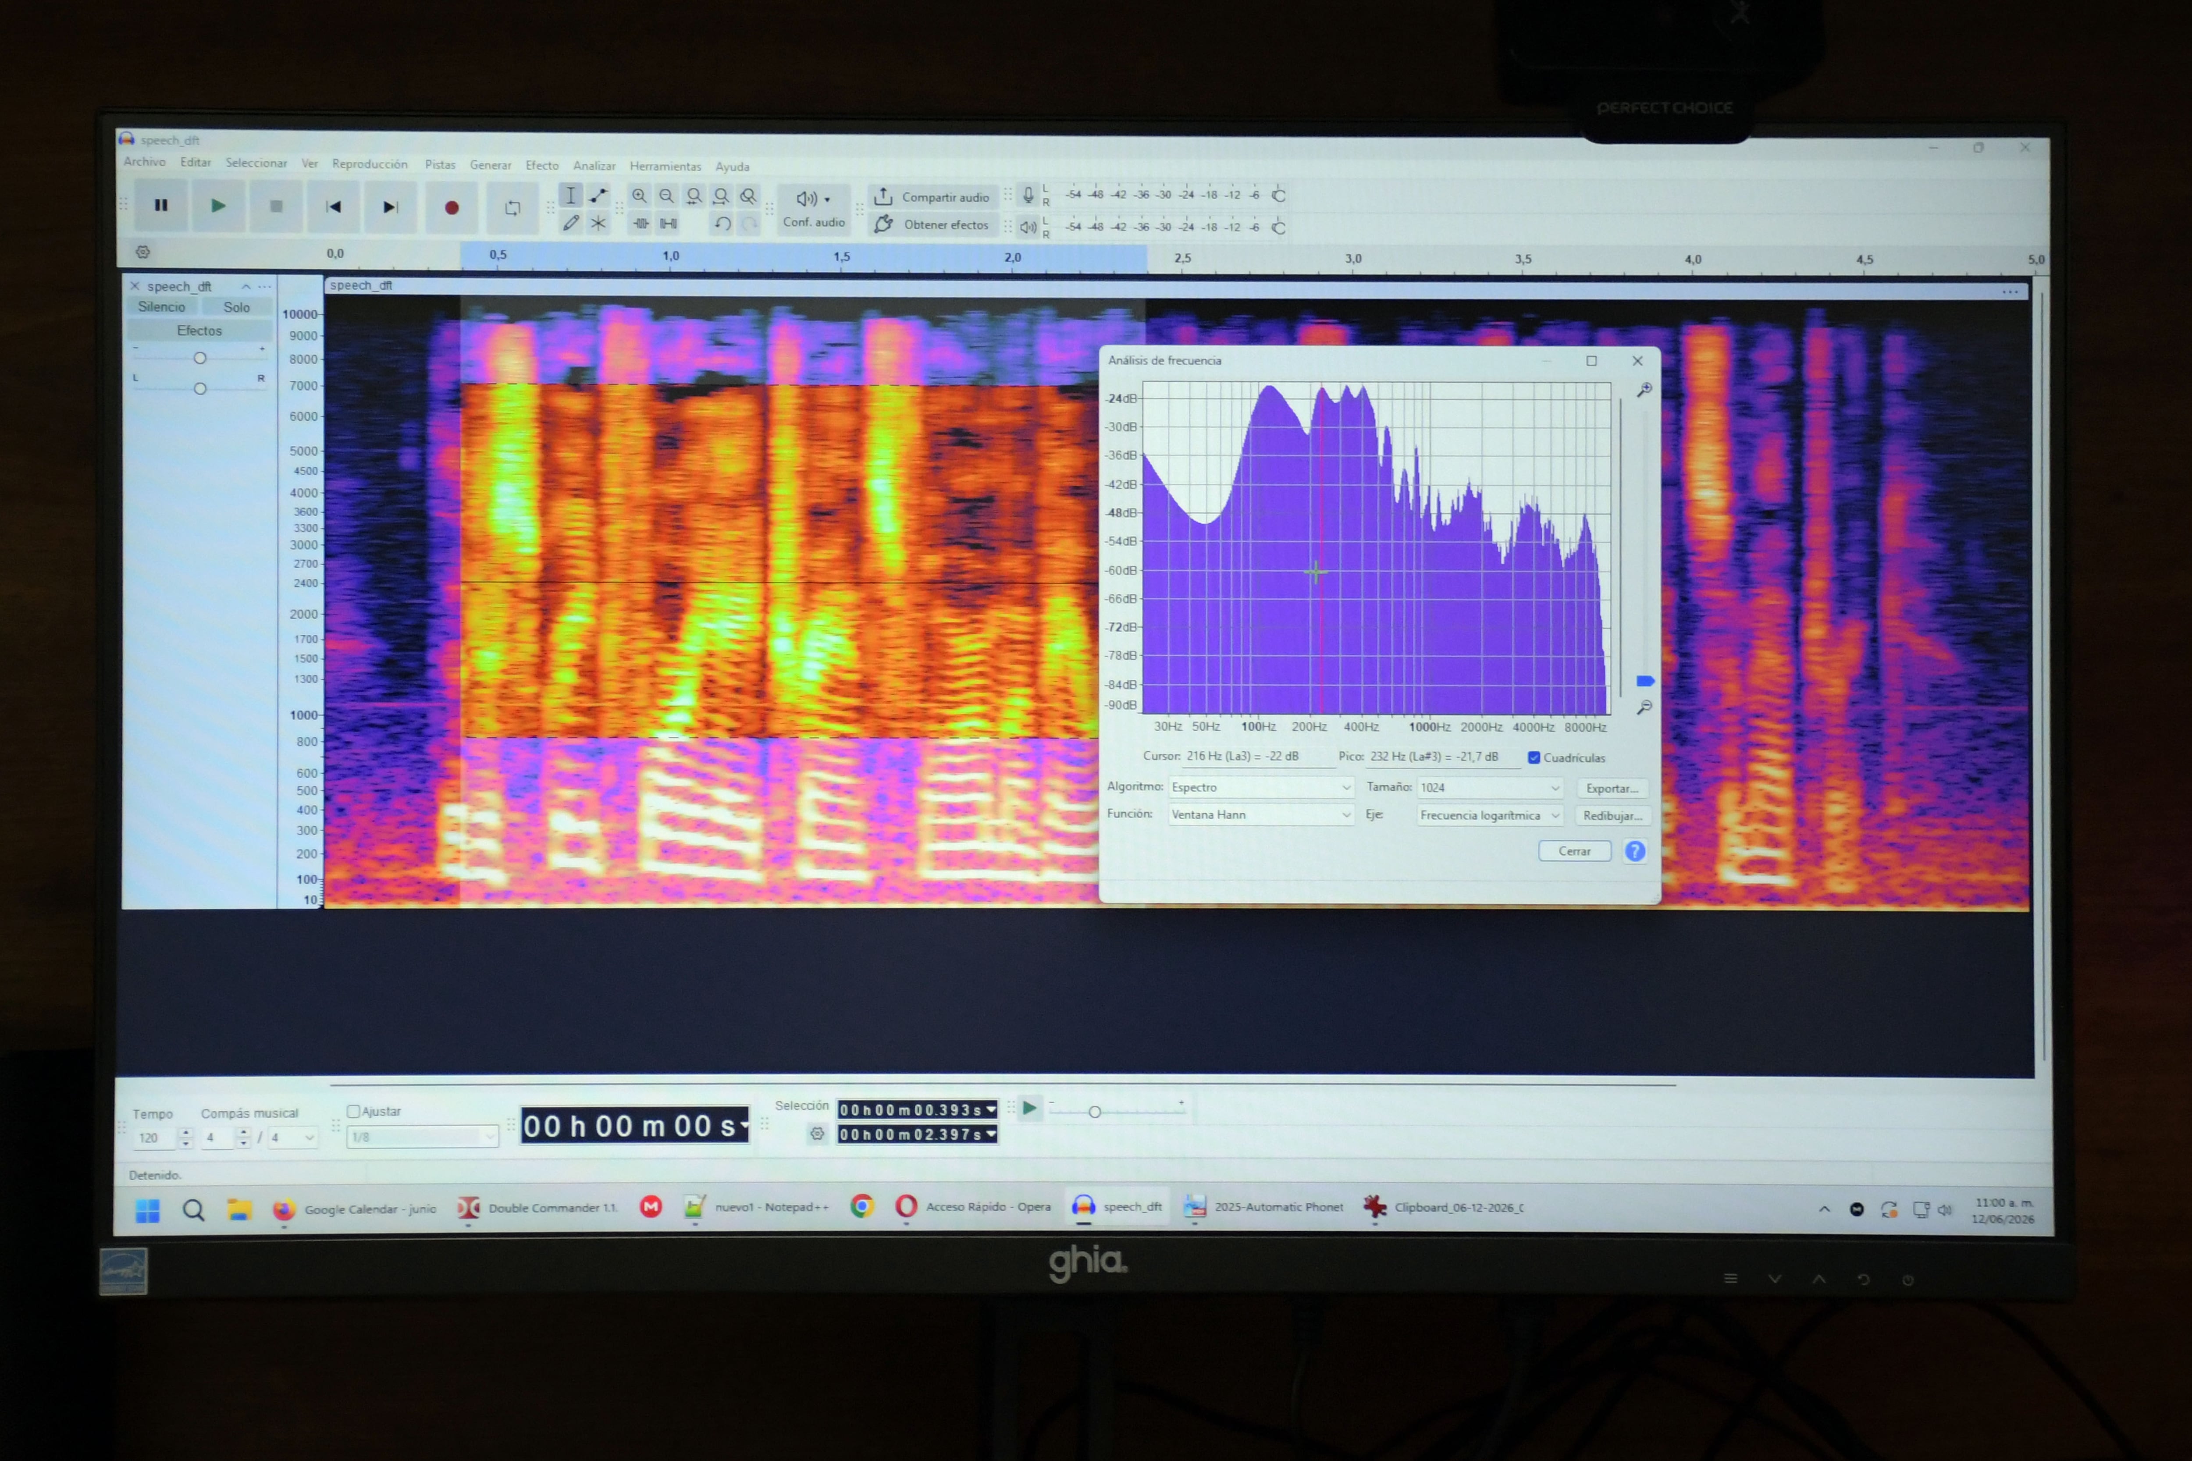This screenshot has height=1461, width=2192.
Task: Click the zoom-out magnifier in the analysis dialog
Action: (x=1645, y=707)
